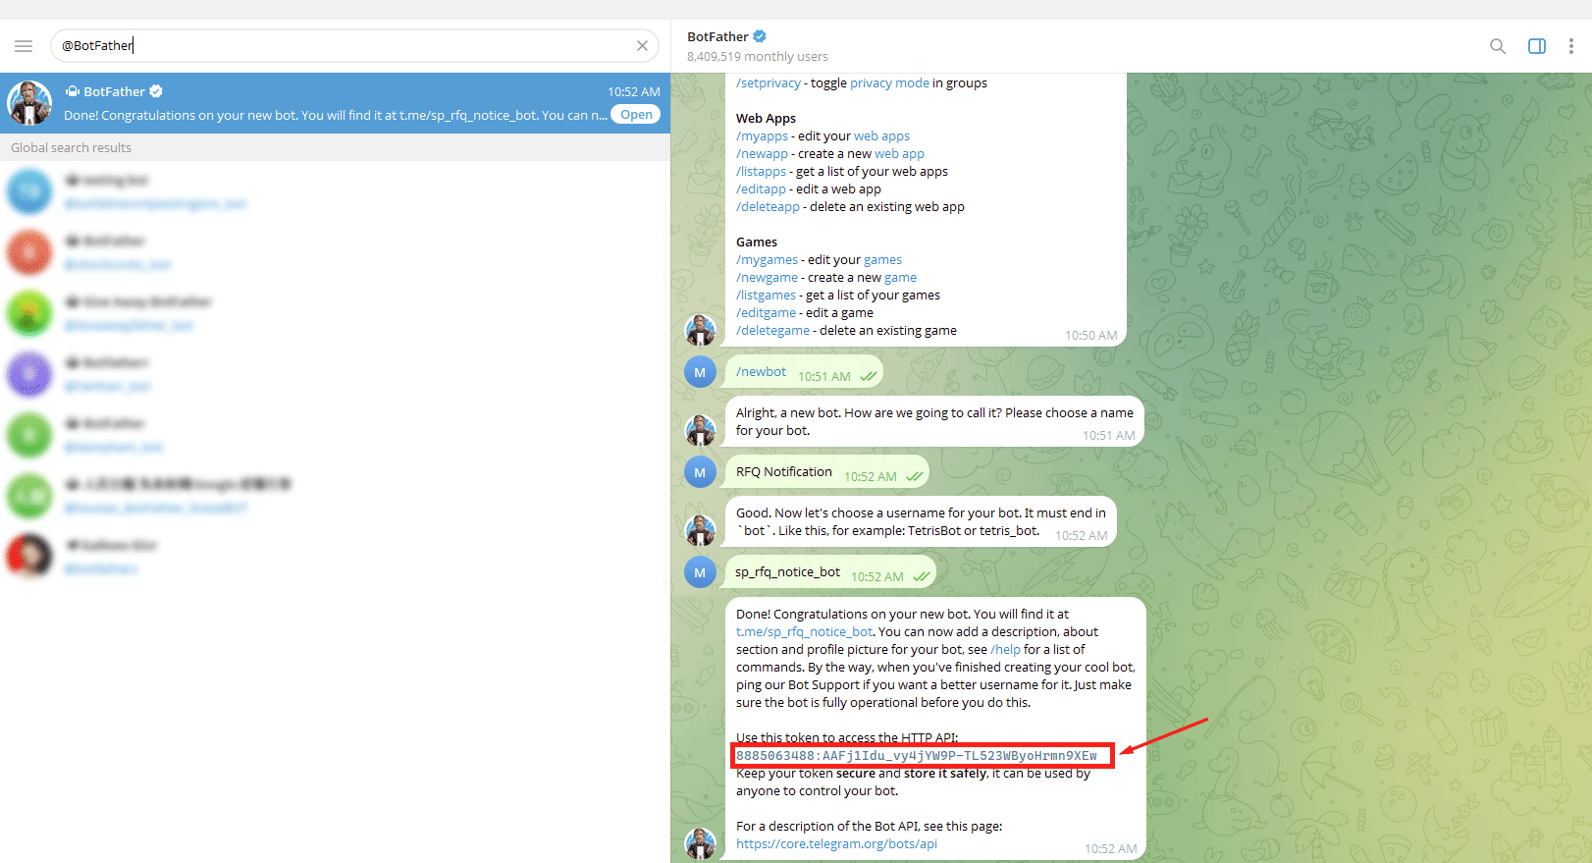Click the /editgame command
This screenshot has width=1592, height=863.
(766, 313)
